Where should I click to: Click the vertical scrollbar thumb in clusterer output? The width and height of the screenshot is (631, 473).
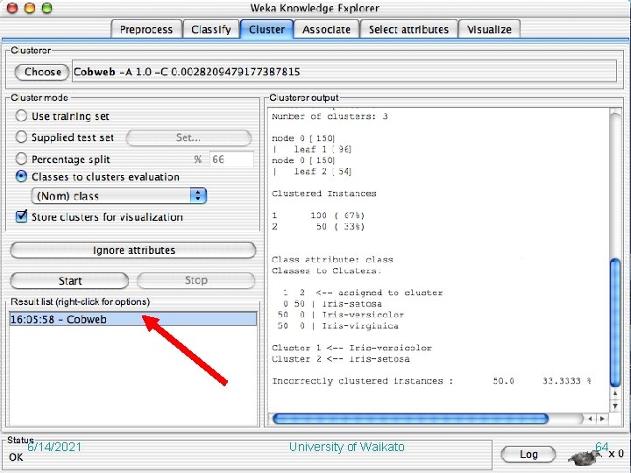tap(615, 322)
